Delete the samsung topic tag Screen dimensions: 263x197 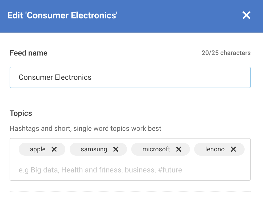pyautogui.click(x=116, y=149)
